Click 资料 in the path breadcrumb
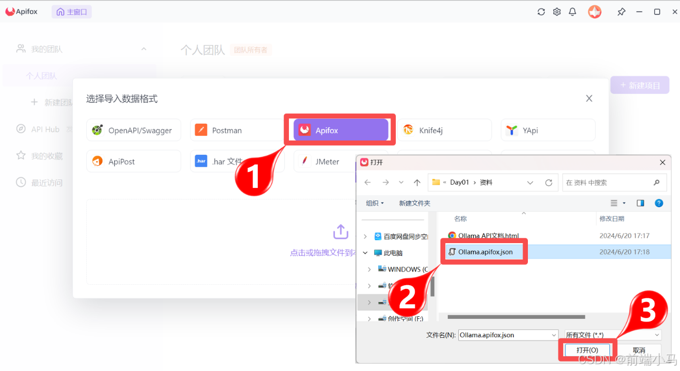 point(486,182)
